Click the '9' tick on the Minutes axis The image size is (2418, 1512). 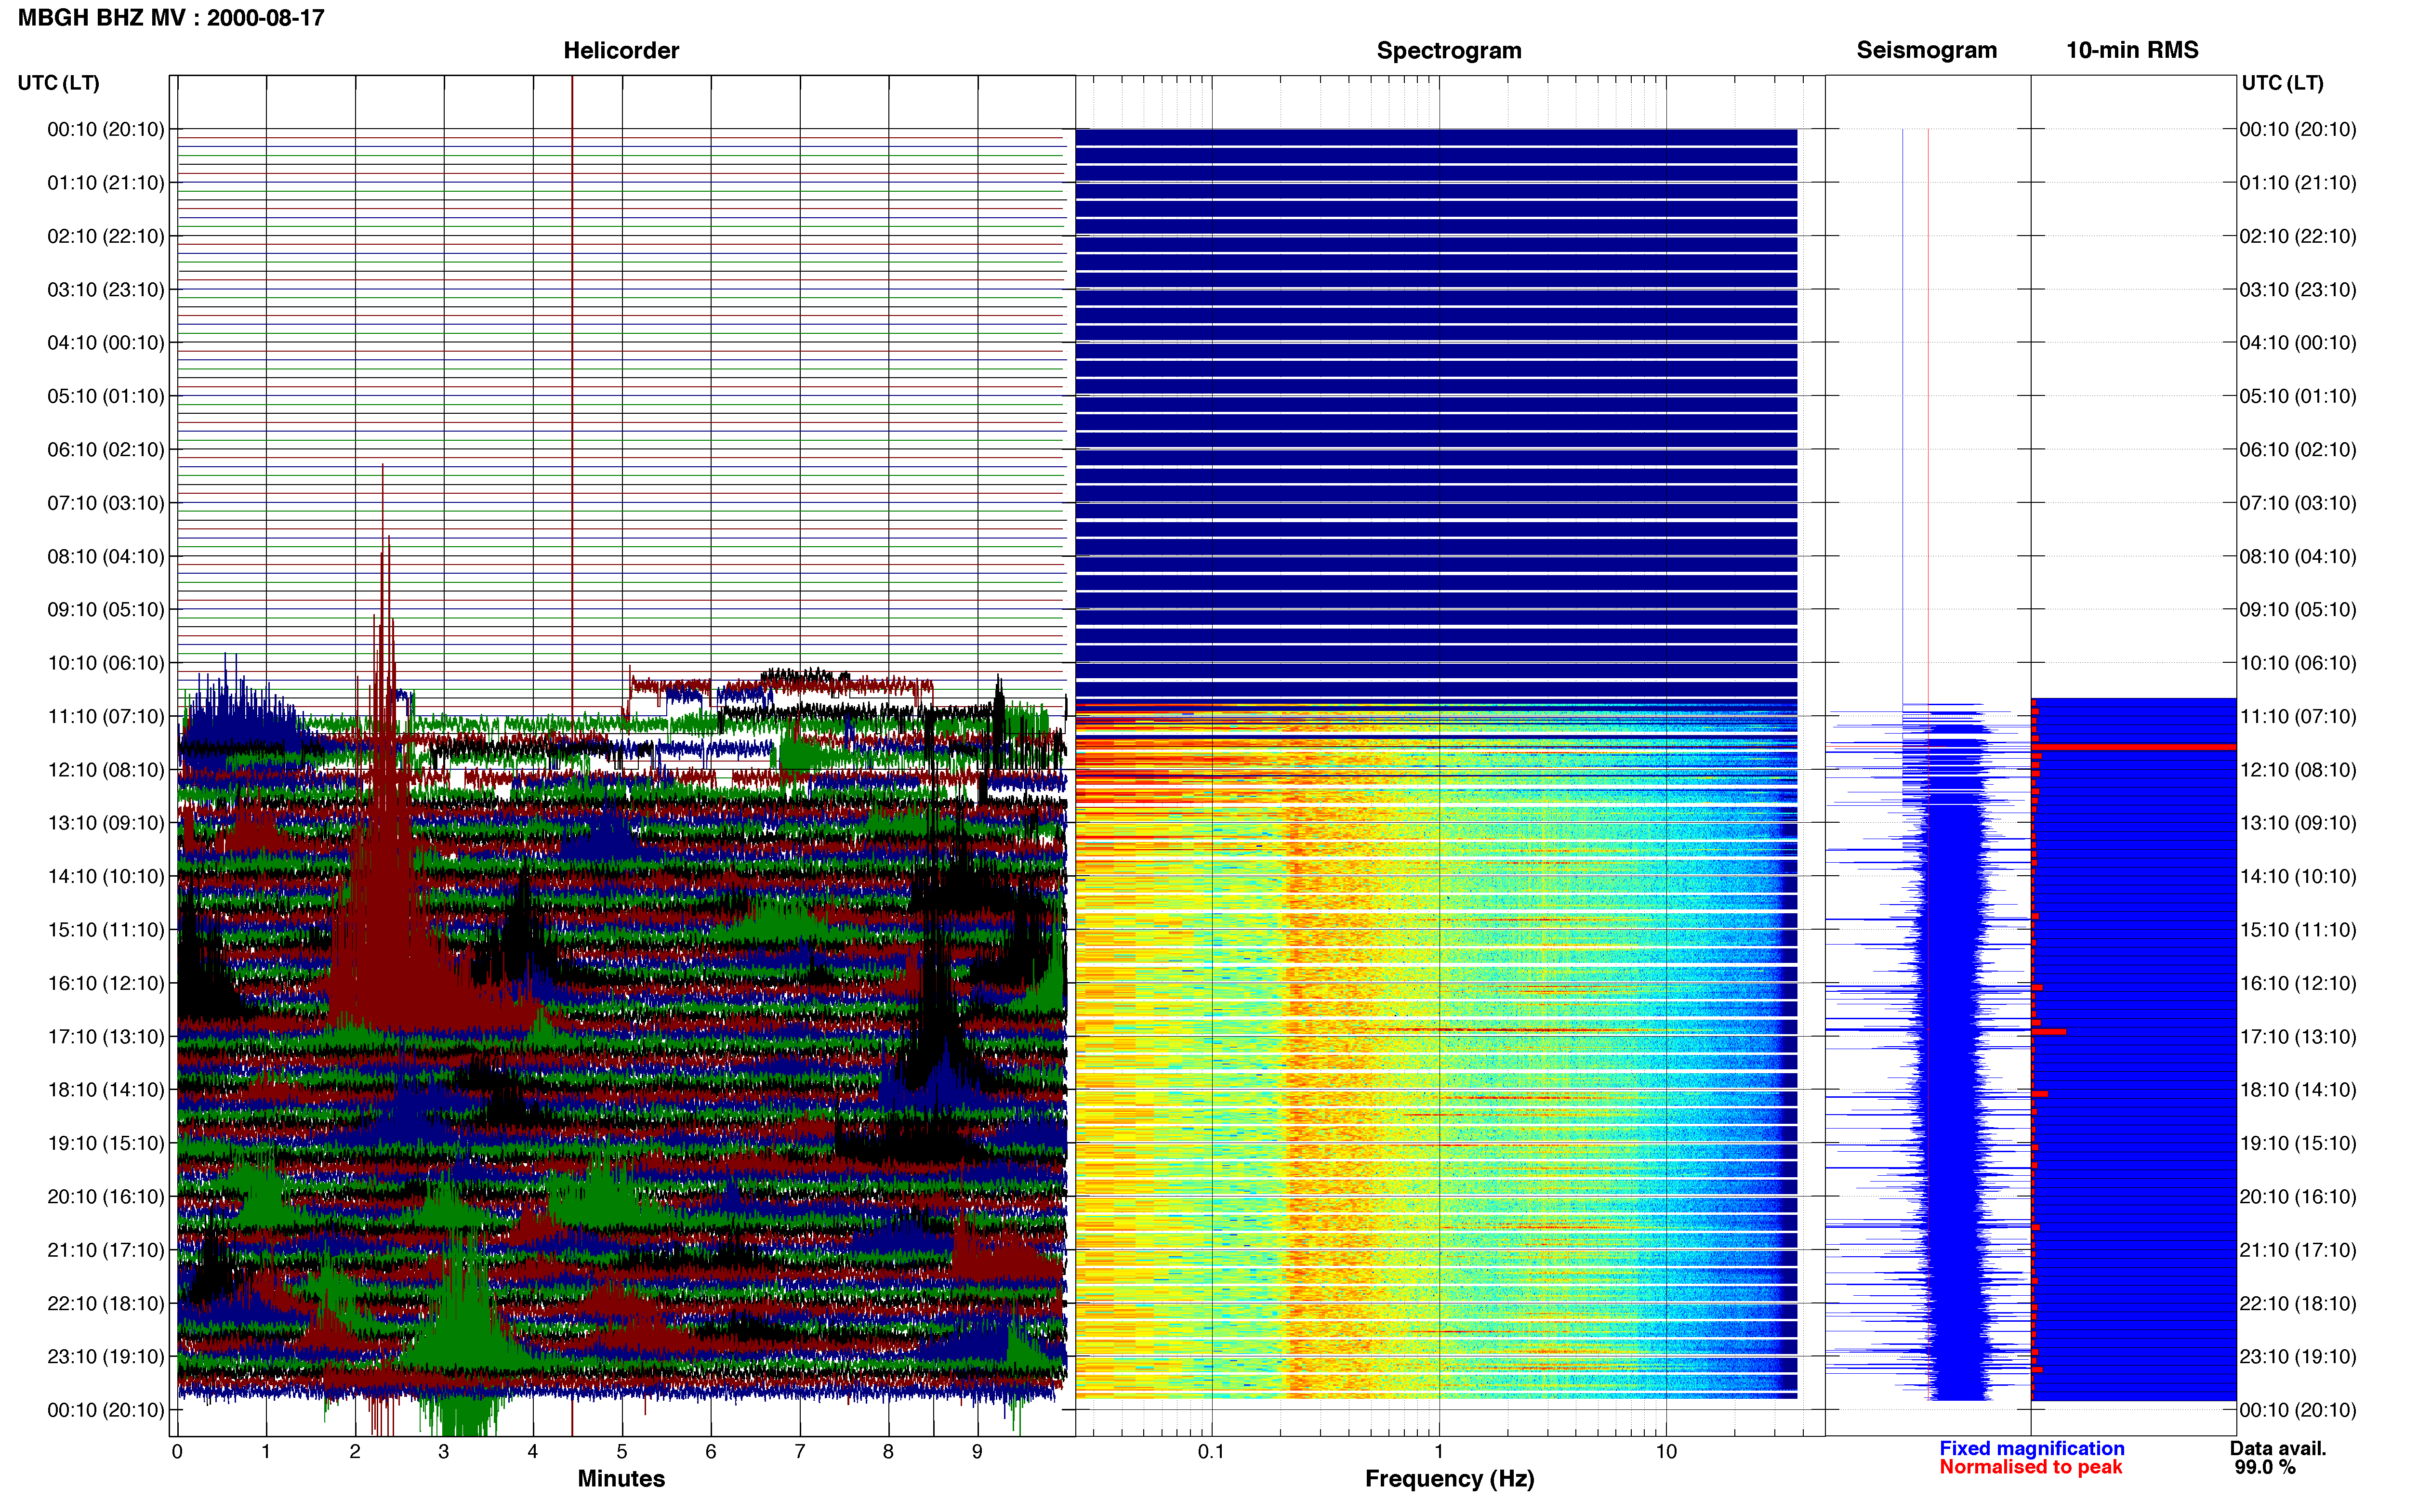click(x=977, y=1452)
